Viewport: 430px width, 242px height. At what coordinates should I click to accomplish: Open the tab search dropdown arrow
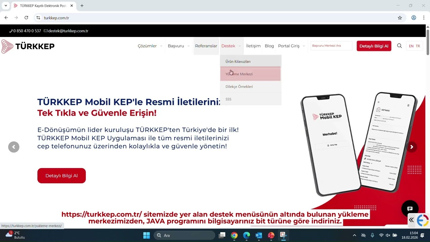[6, 6]
